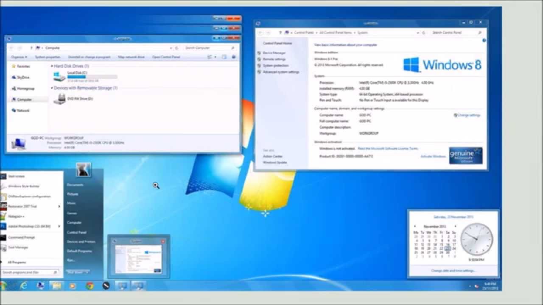Click the change view icon in Computer window
This screenshot has width=543, height=305.
click(210, 57)
